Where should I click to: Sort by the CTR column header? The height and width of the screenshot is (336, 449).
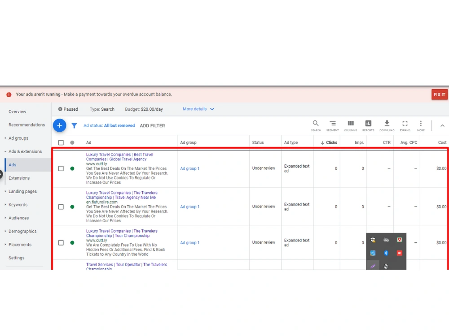pos(387,142)
